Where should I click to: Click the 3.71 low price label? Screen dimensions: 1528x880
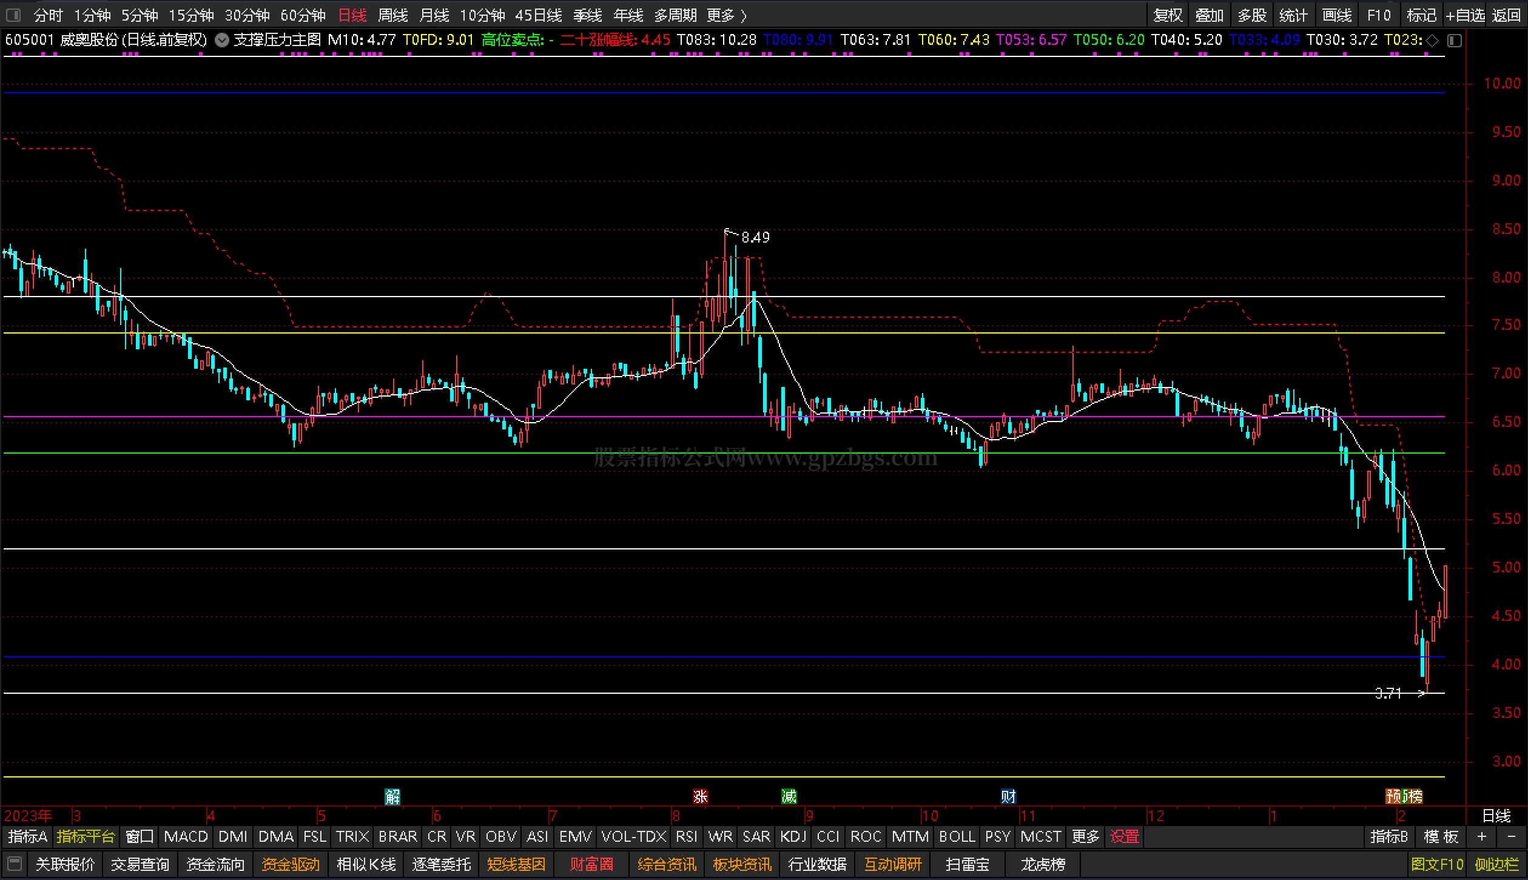tap(1388, 693)
